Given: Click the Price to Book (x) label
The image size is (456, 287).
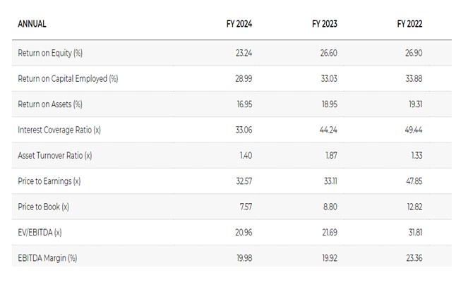Looking at the screenshot, I should (44, 207).
